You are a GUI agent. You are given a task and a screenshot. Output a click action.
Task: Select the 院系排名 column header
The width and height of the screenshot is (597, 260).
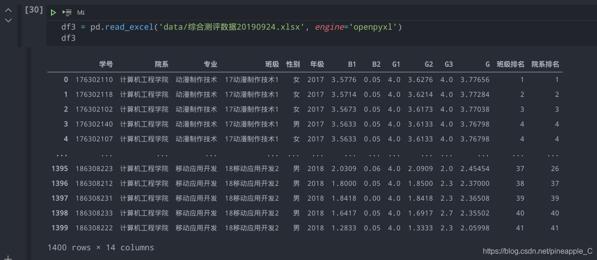546,64
